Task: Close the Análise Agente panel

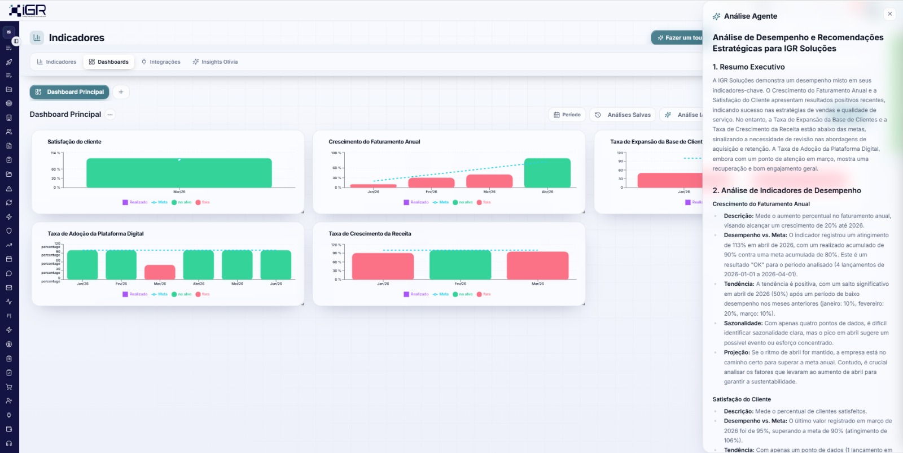Action: [x=890, y=14]
